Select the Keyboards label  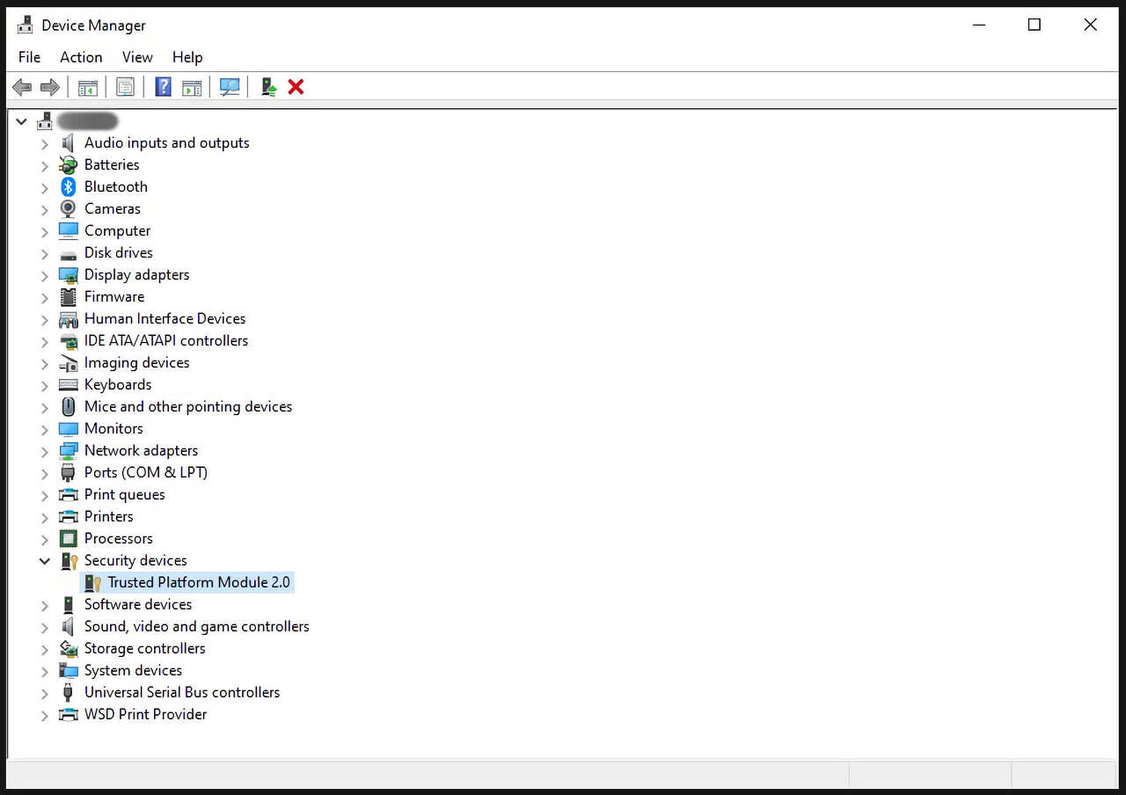(x=118, y=384)
